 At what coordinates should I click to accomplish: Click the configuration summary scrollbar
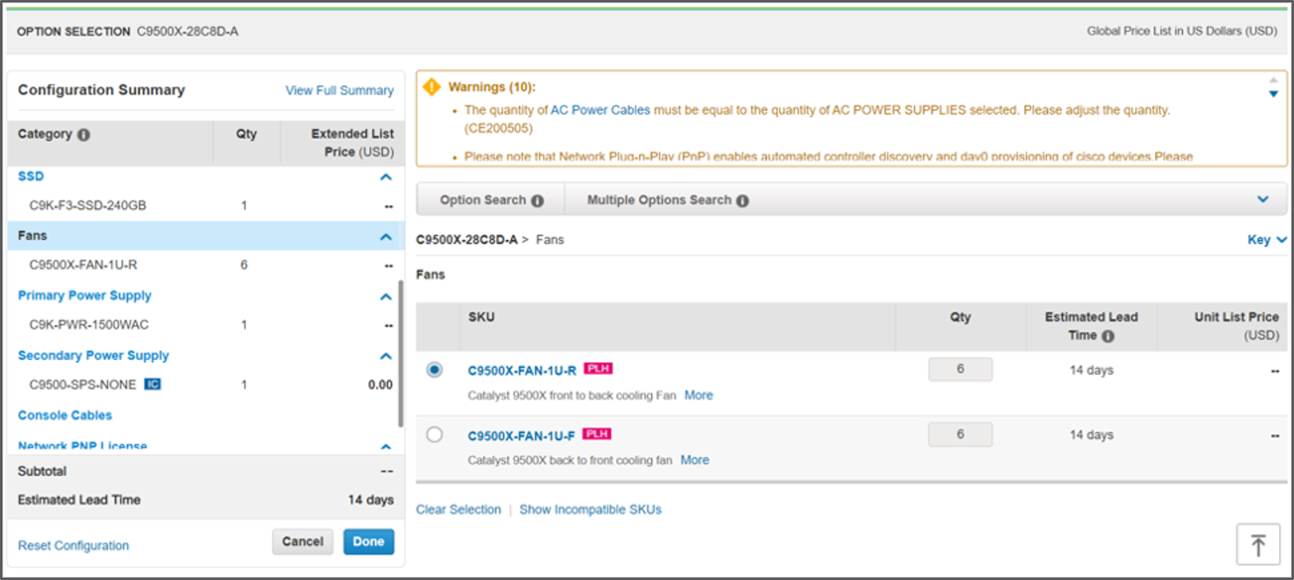click(401, 353)
